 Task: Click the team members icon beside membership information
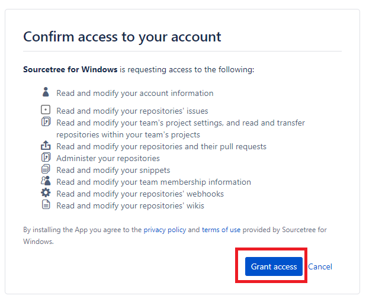[x=46, y=181]
